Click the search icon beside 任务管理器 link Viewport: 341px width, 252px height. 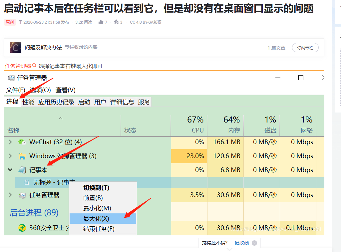pos(34,65)
